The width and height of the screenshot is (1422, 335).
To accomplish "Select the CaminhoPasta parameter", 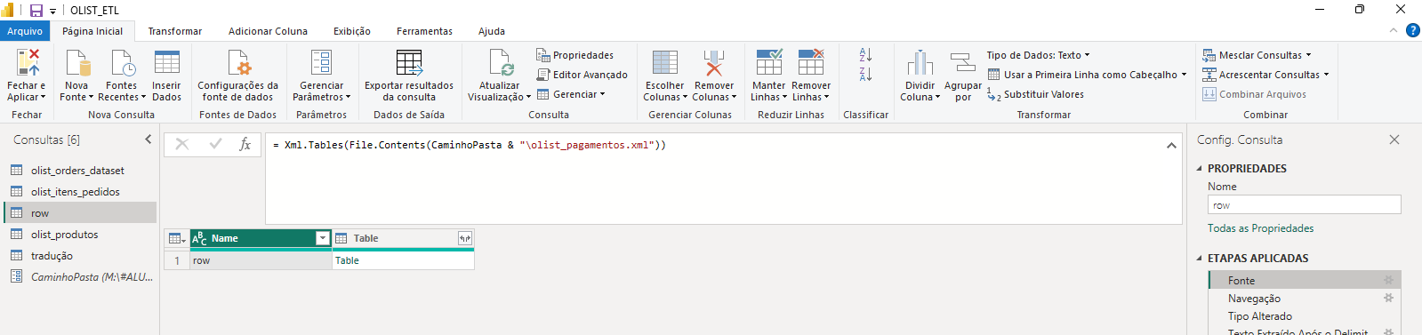I will (x=78, y=276).
